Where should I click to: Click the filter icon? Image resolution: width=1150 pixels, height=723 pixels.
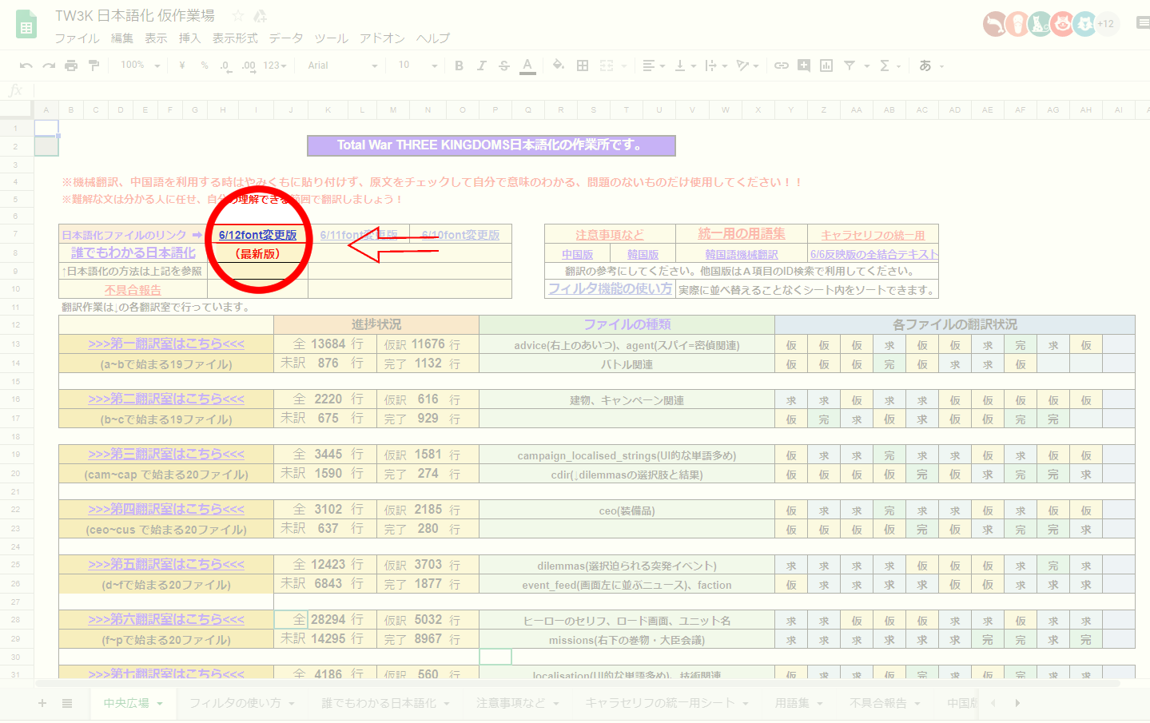pos(850,66)
